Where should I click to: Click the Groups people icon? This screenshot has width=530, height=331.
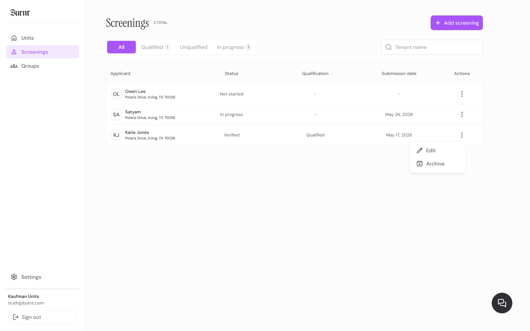[14, 66]
